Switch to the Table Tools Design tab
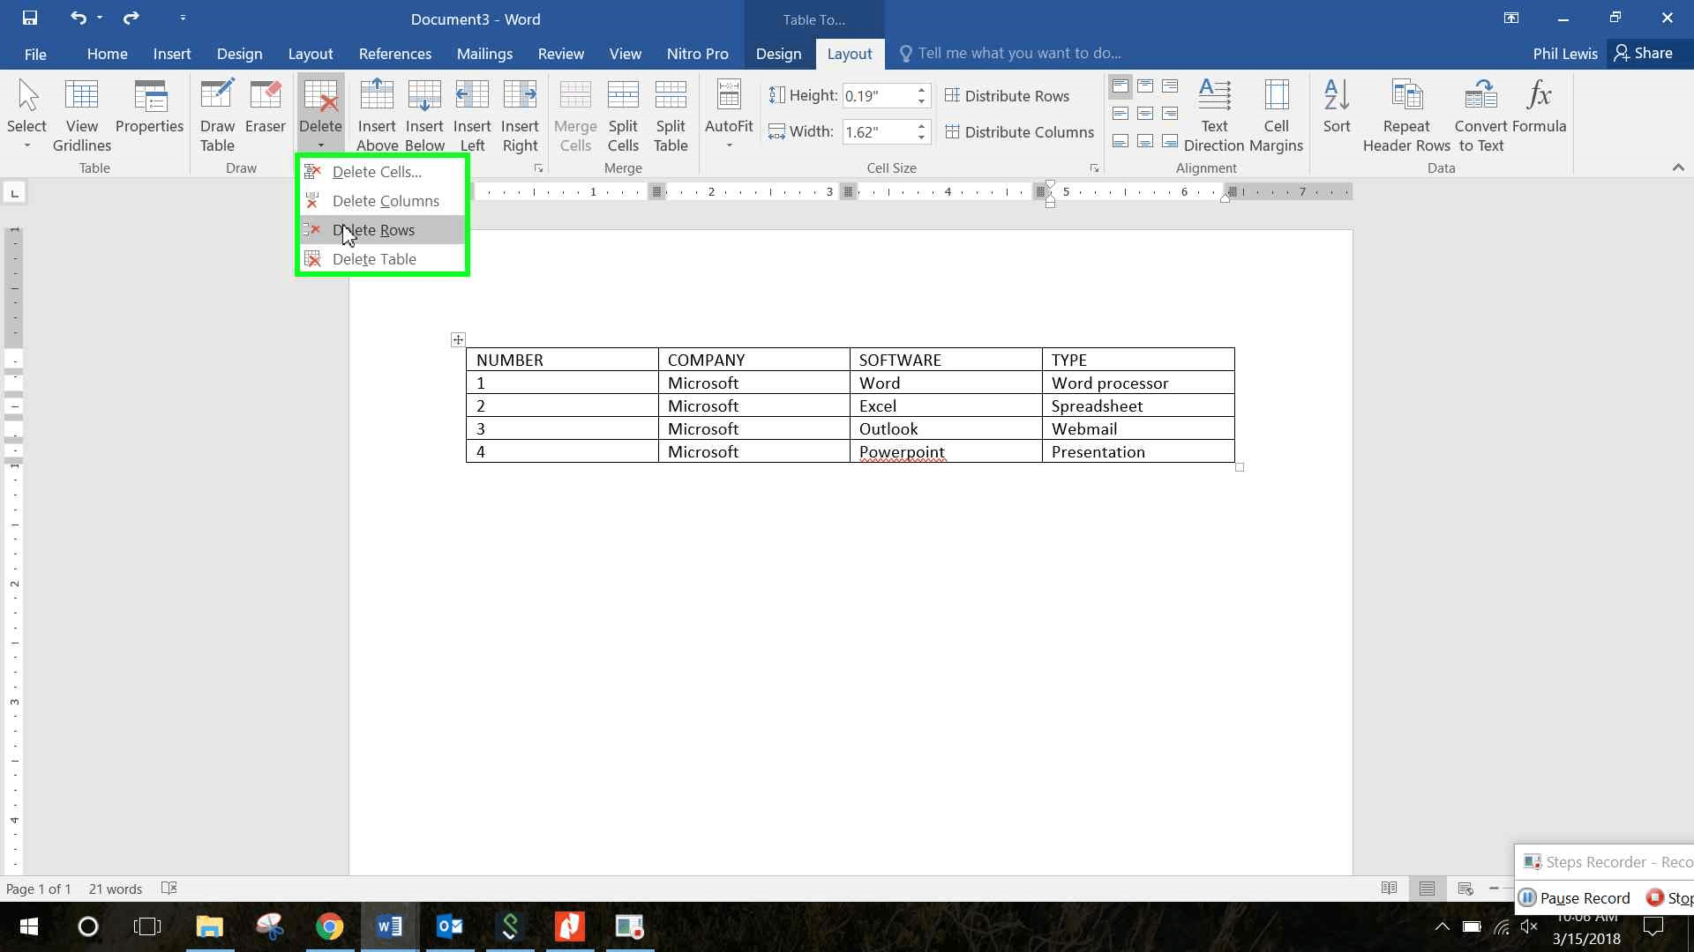This screenshot has height=952, width=1694. pos(777,54)
